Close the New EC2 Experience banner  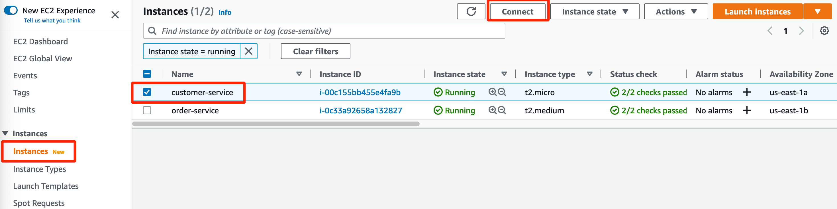115,15
